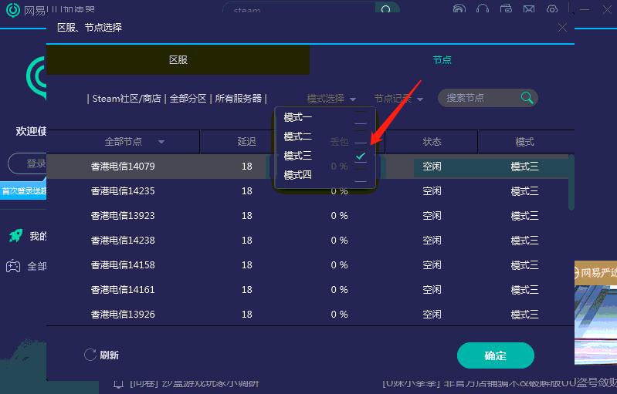Click 空闲 status of 香港电信14235

pos(432,191)
